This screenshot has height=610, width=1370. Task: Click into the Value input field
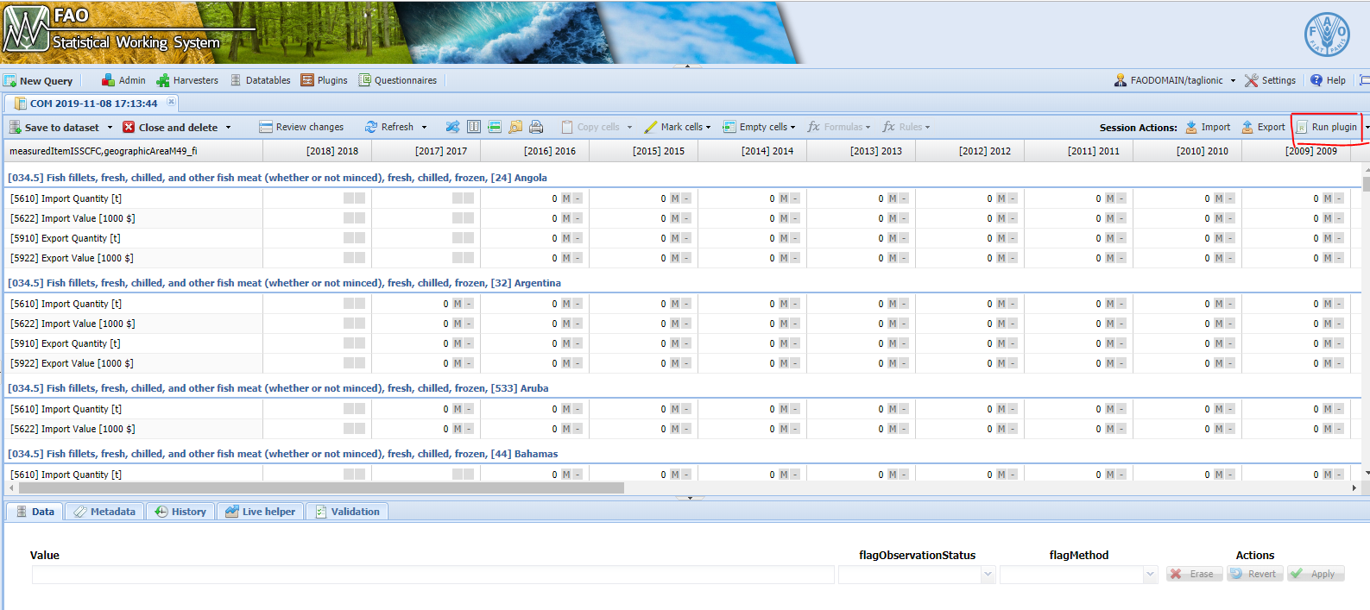pos(432,575)
